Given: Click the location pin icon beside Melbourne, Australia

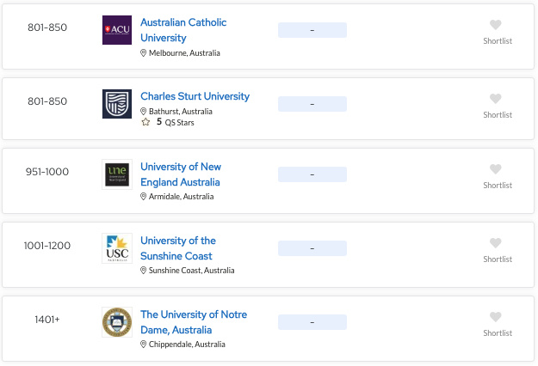Looking at the screenshot, I should (144, 53).
